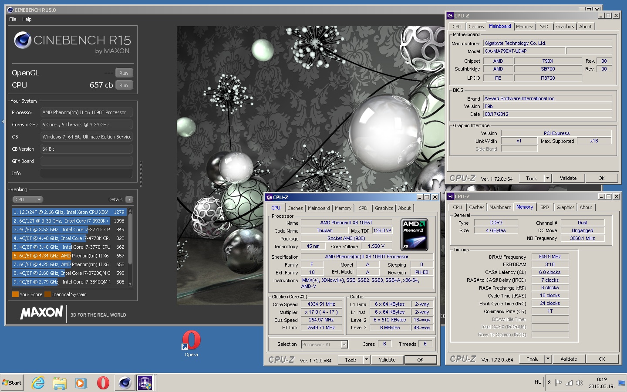Click OK in Mainboard CPU-Z window
Screen dimensions: 627x392
[601, 178]
